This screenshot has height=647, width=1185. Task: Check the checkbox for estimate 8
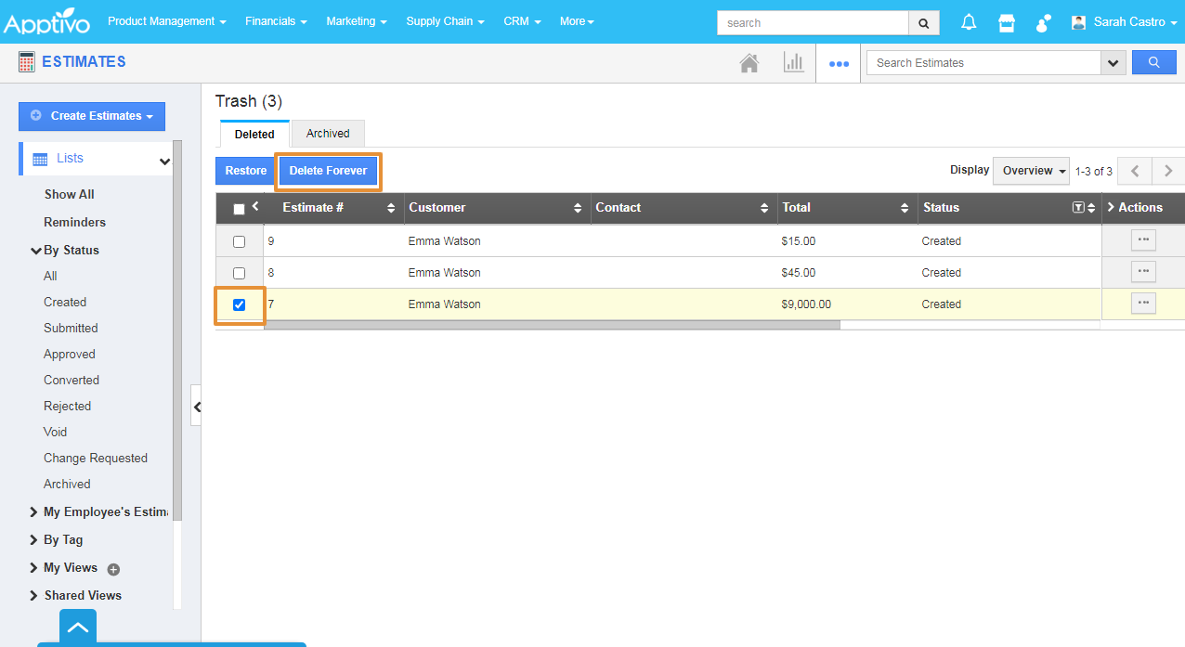pyautogui.click(x=239, y=272)
